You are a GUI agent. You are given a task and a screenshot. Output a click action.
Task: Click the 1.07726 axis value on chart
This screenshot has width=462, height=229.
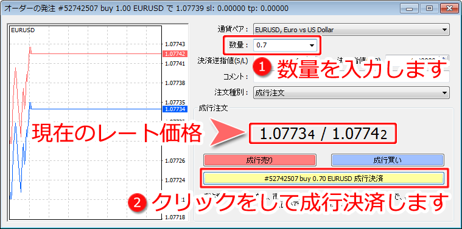tap(175, 160)
